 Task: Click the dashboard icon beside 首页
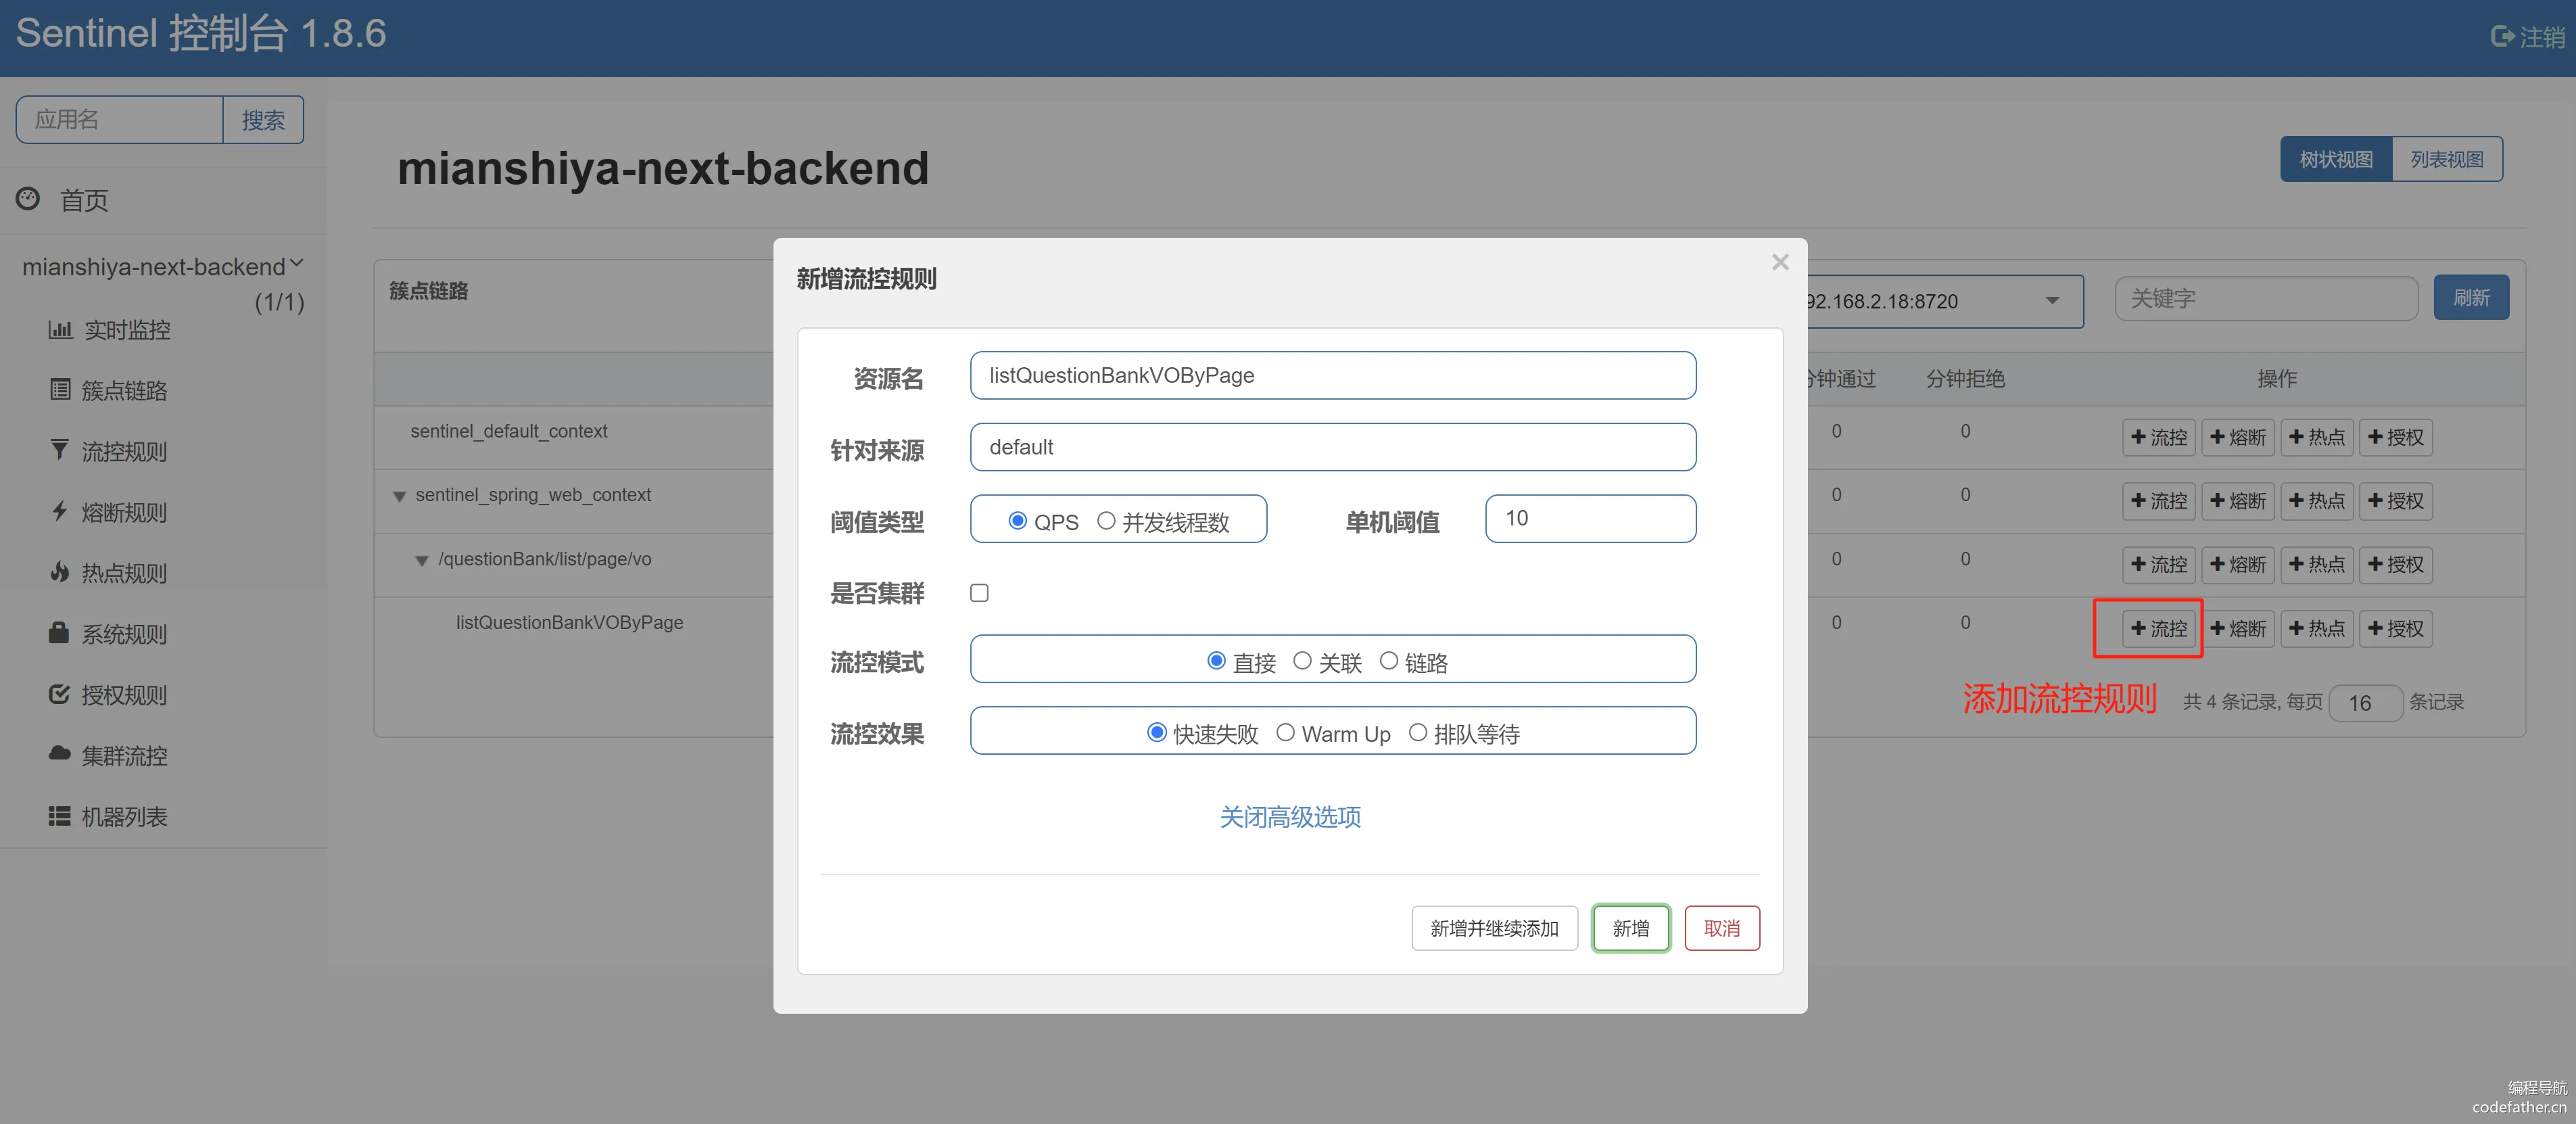[x=28, y=199]
